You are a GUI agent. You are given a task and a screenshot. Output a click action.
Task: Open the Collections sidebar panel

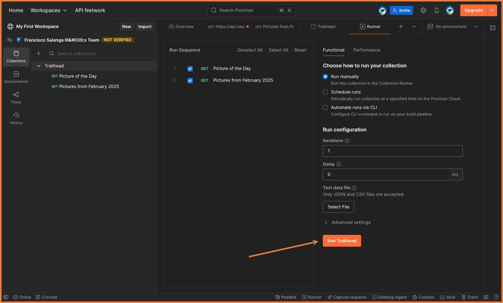16,57
